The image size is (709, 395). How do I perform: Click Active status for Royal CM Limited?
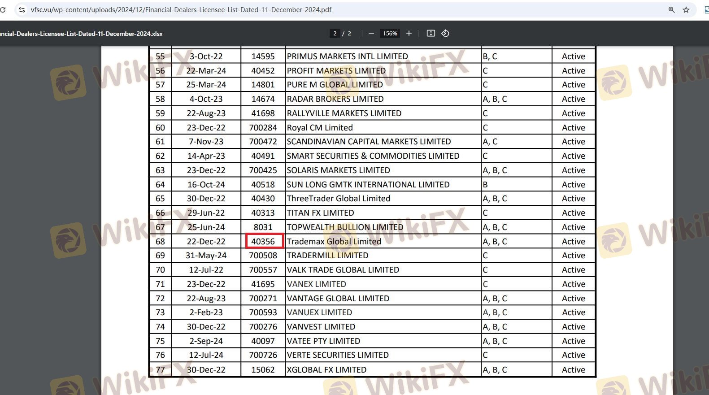point(573,128)
